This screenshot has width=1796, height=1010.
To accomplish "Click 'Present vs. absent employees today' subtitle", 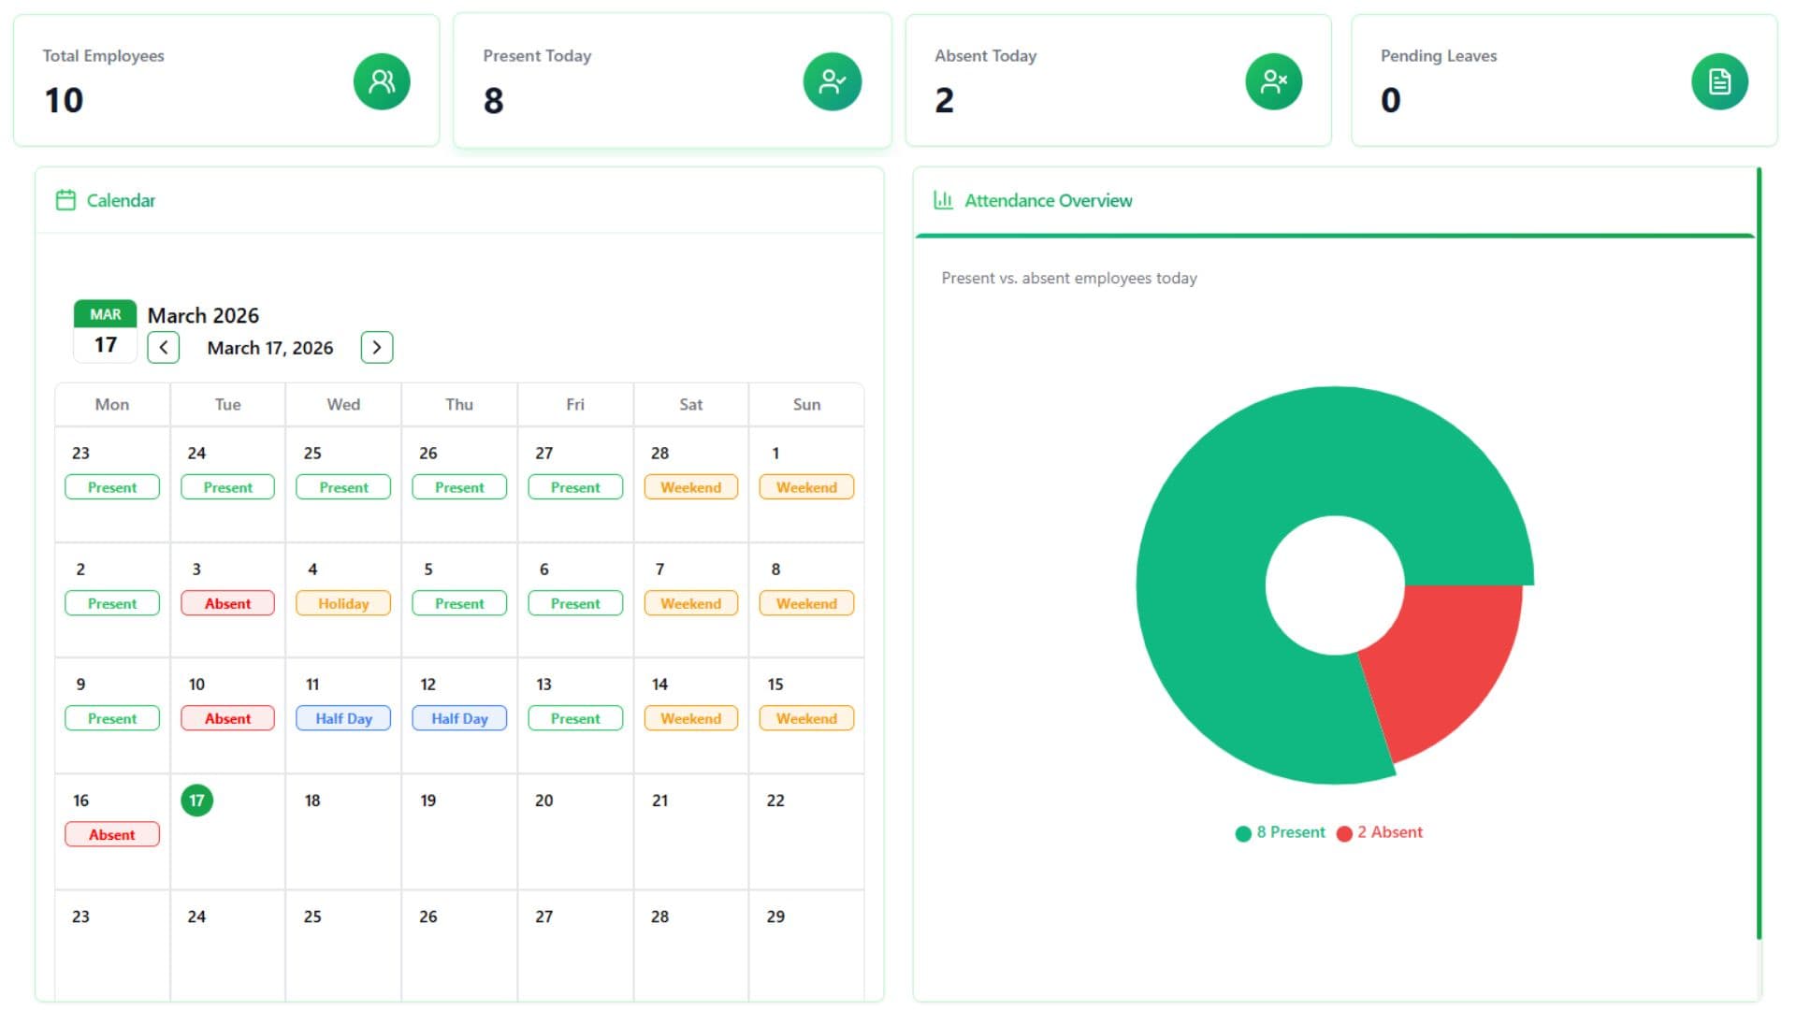I will point(1069,278).
